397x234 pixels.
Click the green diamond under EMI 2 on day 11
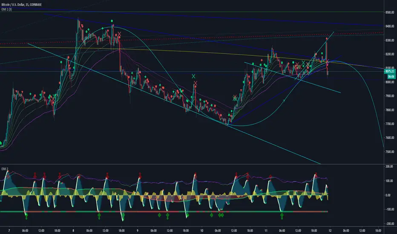click(x=282, y=216)
